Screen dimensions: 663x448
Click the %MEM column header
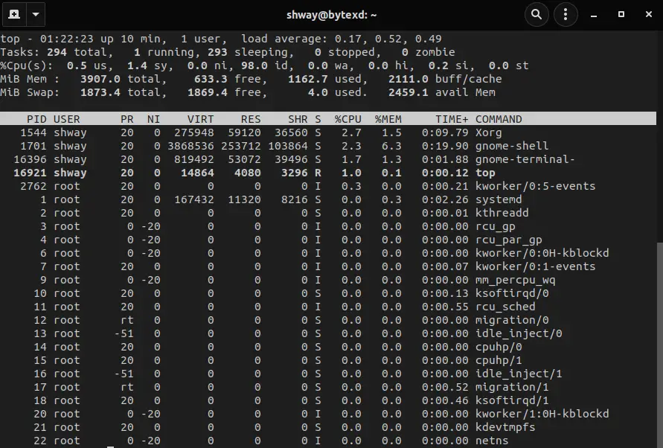coord(388,119)
